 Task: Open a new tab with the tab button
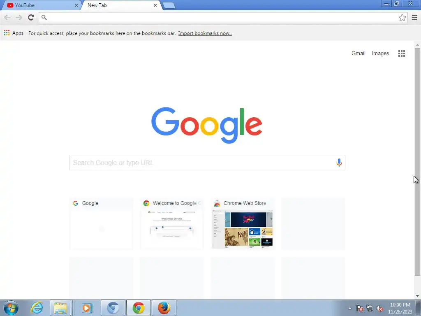tap(169, 5)
